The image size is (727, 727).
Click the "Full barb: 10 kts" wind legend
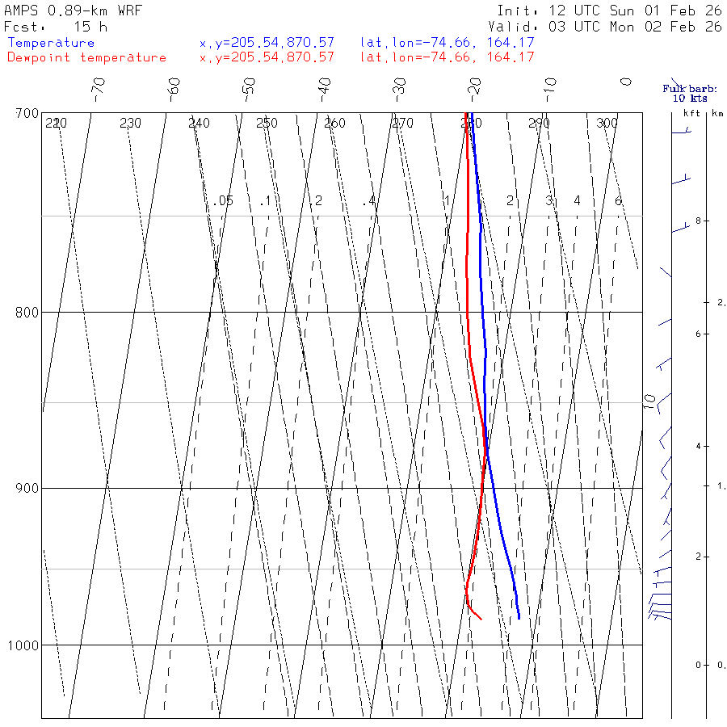click(x=690, y=94)
